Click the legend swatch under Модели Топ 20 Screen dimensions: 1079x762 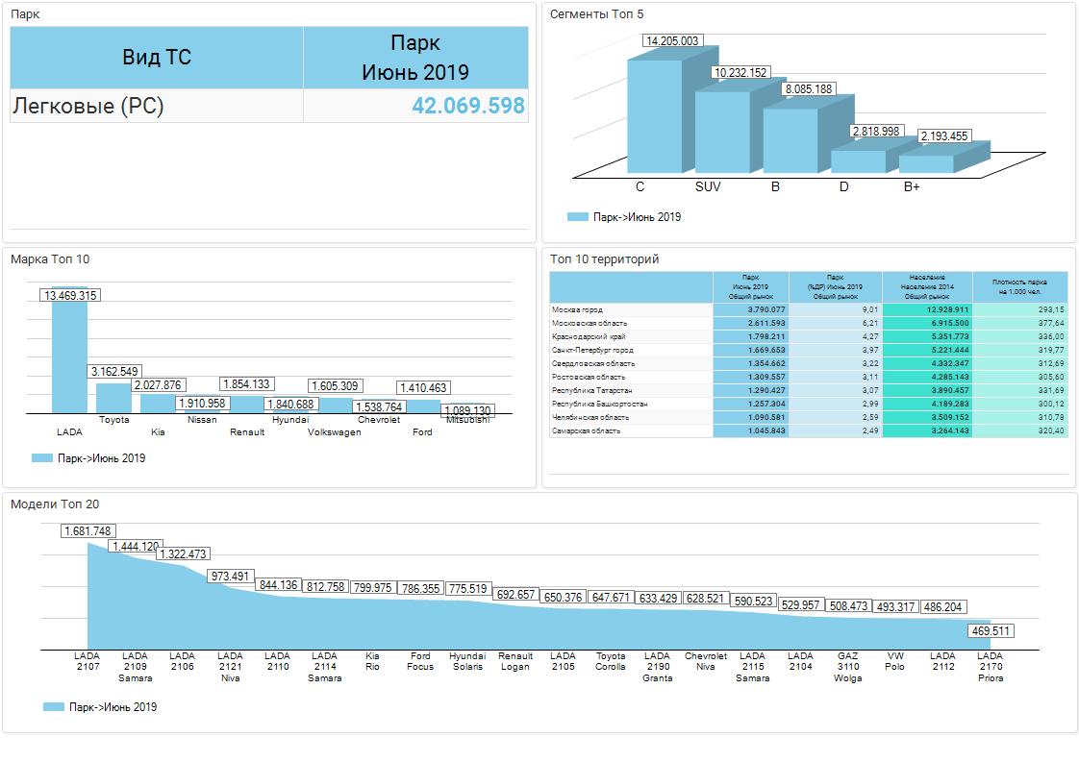pos(53,707)
